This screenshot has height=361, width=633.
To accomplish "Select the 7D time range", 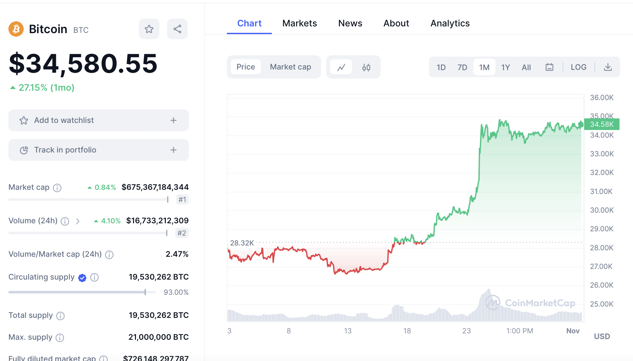I will click(x=462, y=67).
